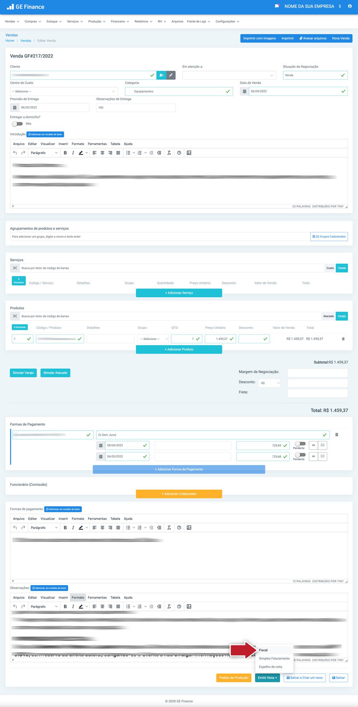Click the Pedido de Produção button
358x707 pixels.
point(234,678)
